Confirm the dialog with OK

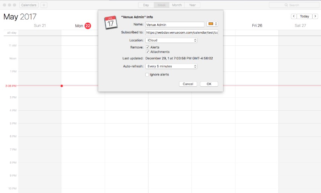[x=209, y=84]
